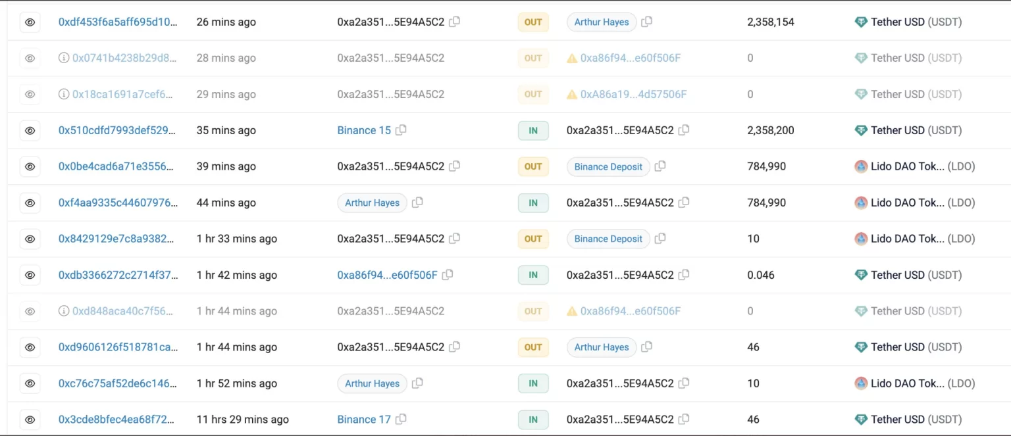Viewport: 1011px width, 436px height.
Task: Click the info icon beside transaction 0x0741b4238b29d8
Action: tap(64, 58)
